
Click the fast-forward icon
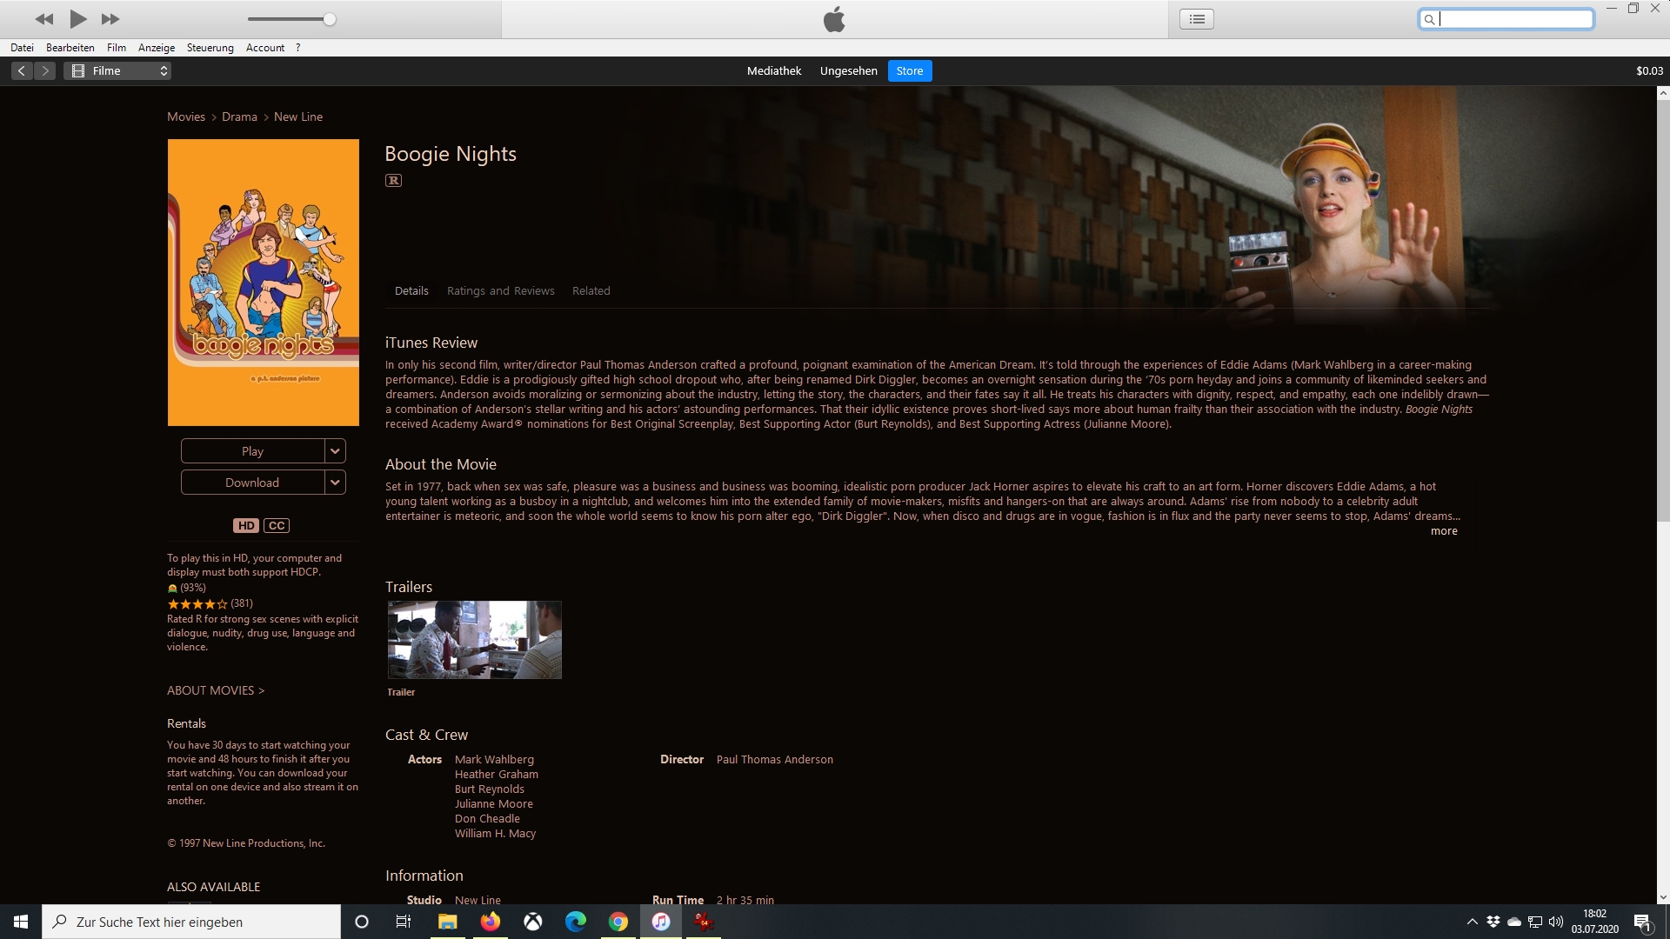coord(110,19)
